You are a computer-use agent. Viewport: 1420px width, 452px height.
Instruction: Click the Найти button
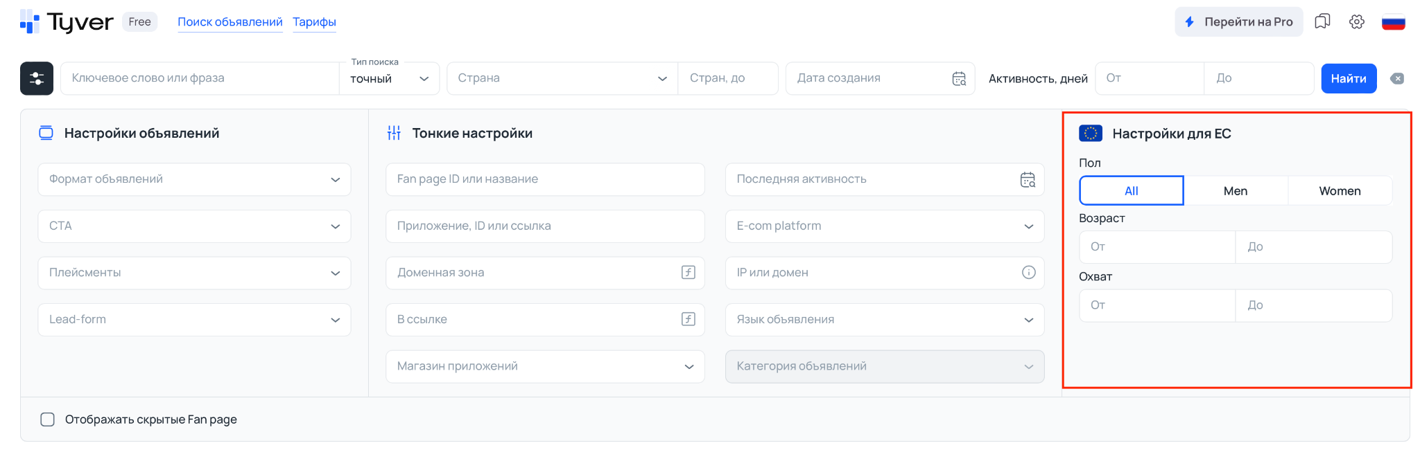pos(1349,78)
